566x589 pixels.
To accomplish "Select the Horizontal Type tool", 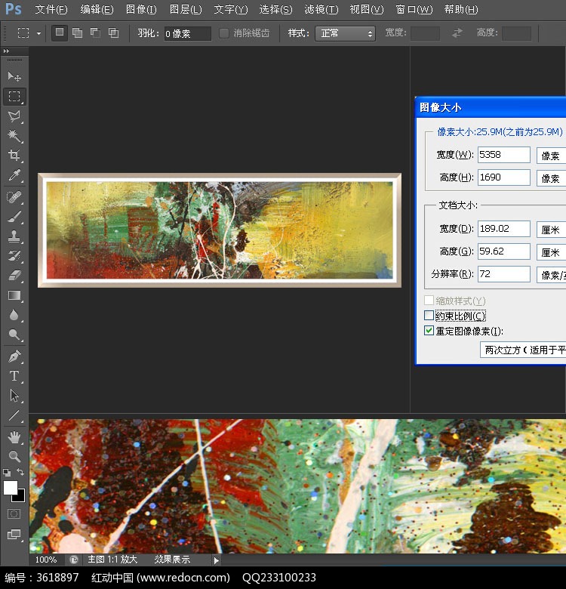I will (x=14, y=376).
